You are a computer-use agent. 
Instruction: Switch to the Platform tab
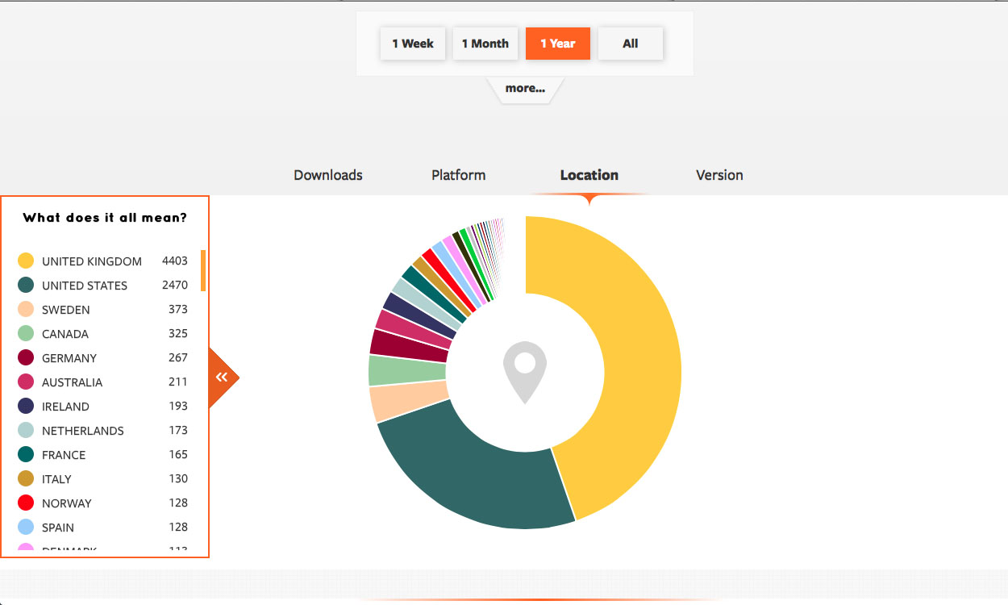click(458, 175)
